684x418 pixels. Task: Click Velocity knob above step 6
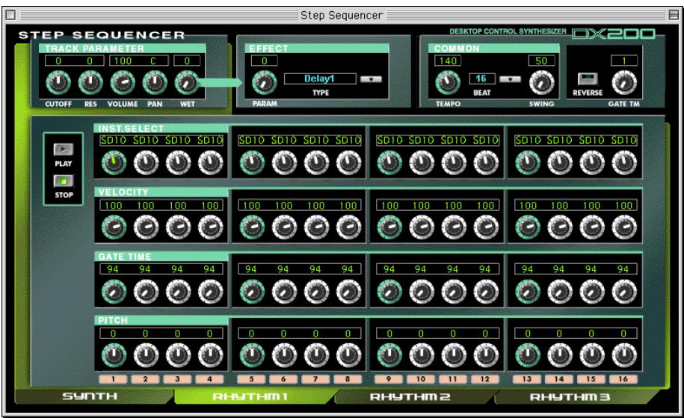click(x=284, y=227)
